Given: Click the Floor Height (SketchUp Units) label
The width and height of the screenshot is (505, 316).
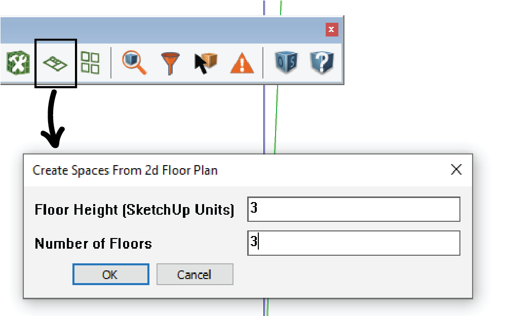Looking at the screenshot, I should click(x=134, y=210).
